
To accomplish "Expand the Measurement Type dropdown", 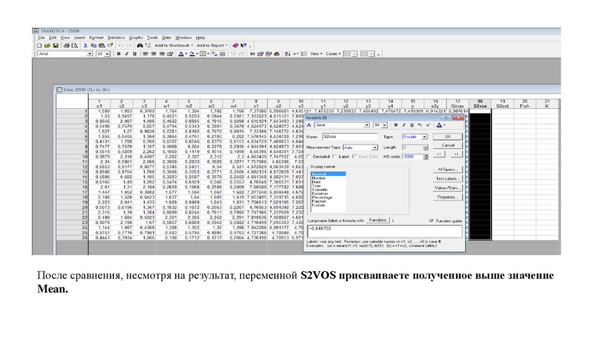I will pyautogui.click(x=375, y=147).
